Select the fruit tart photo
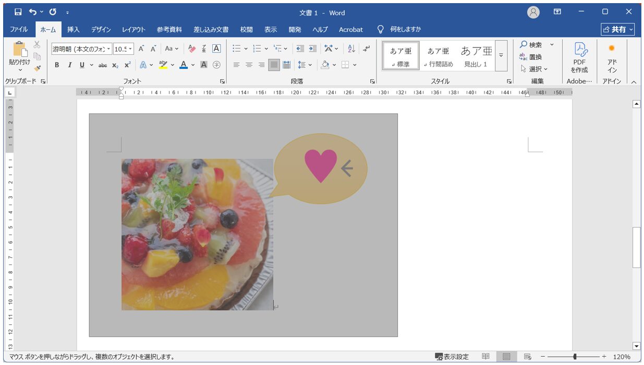Viewport: 644px width, 365px height. point(197,234)
